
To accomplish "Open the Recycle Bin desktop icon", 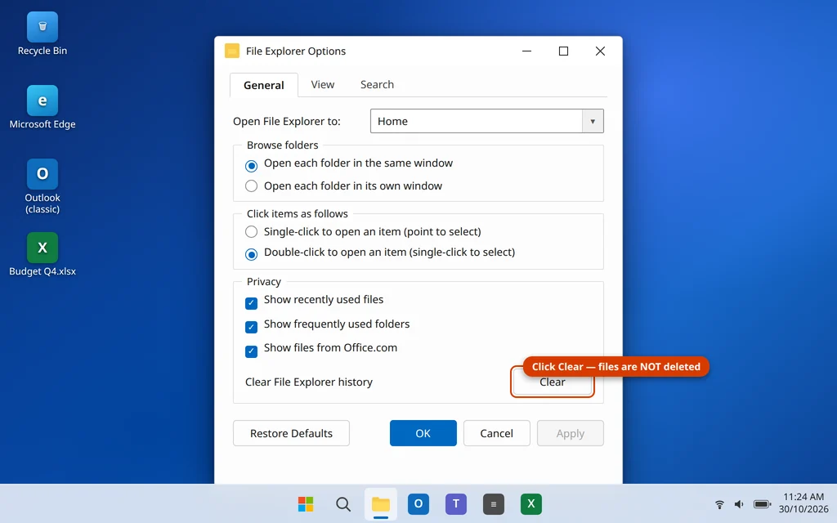I will click(x=43, y=34).
